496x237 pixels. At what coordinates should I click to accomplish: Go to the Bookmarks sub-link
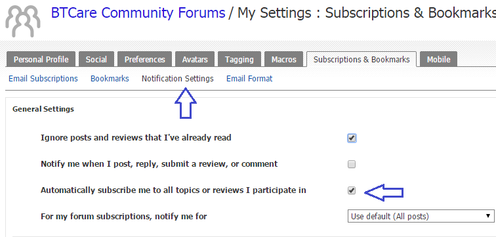point(110,79)
